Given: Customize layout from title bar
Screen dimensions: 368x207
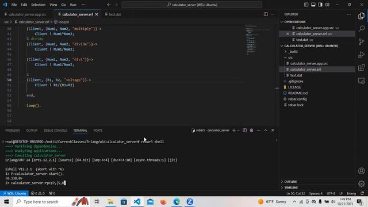Looking at the screenshot, I should click(327, 5).
